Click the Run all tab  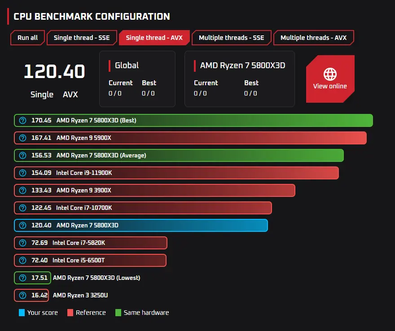27,38
